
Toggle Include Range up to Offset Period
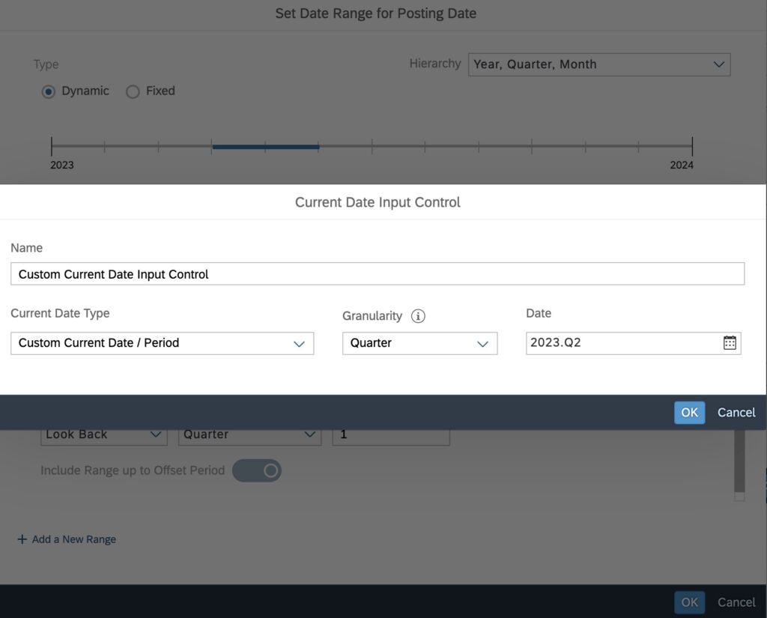(x=257, y=470)
